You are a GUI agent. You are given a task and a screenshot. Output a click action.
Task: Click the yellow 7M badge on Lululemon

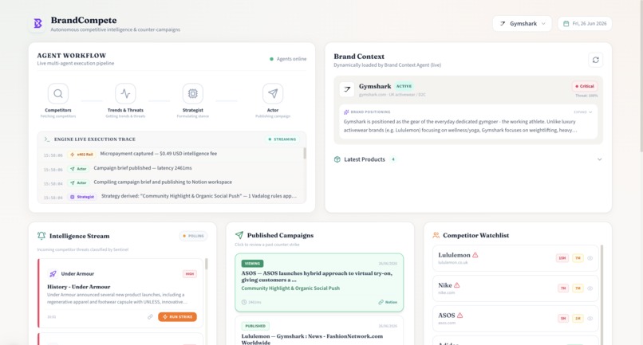(578, 258)
